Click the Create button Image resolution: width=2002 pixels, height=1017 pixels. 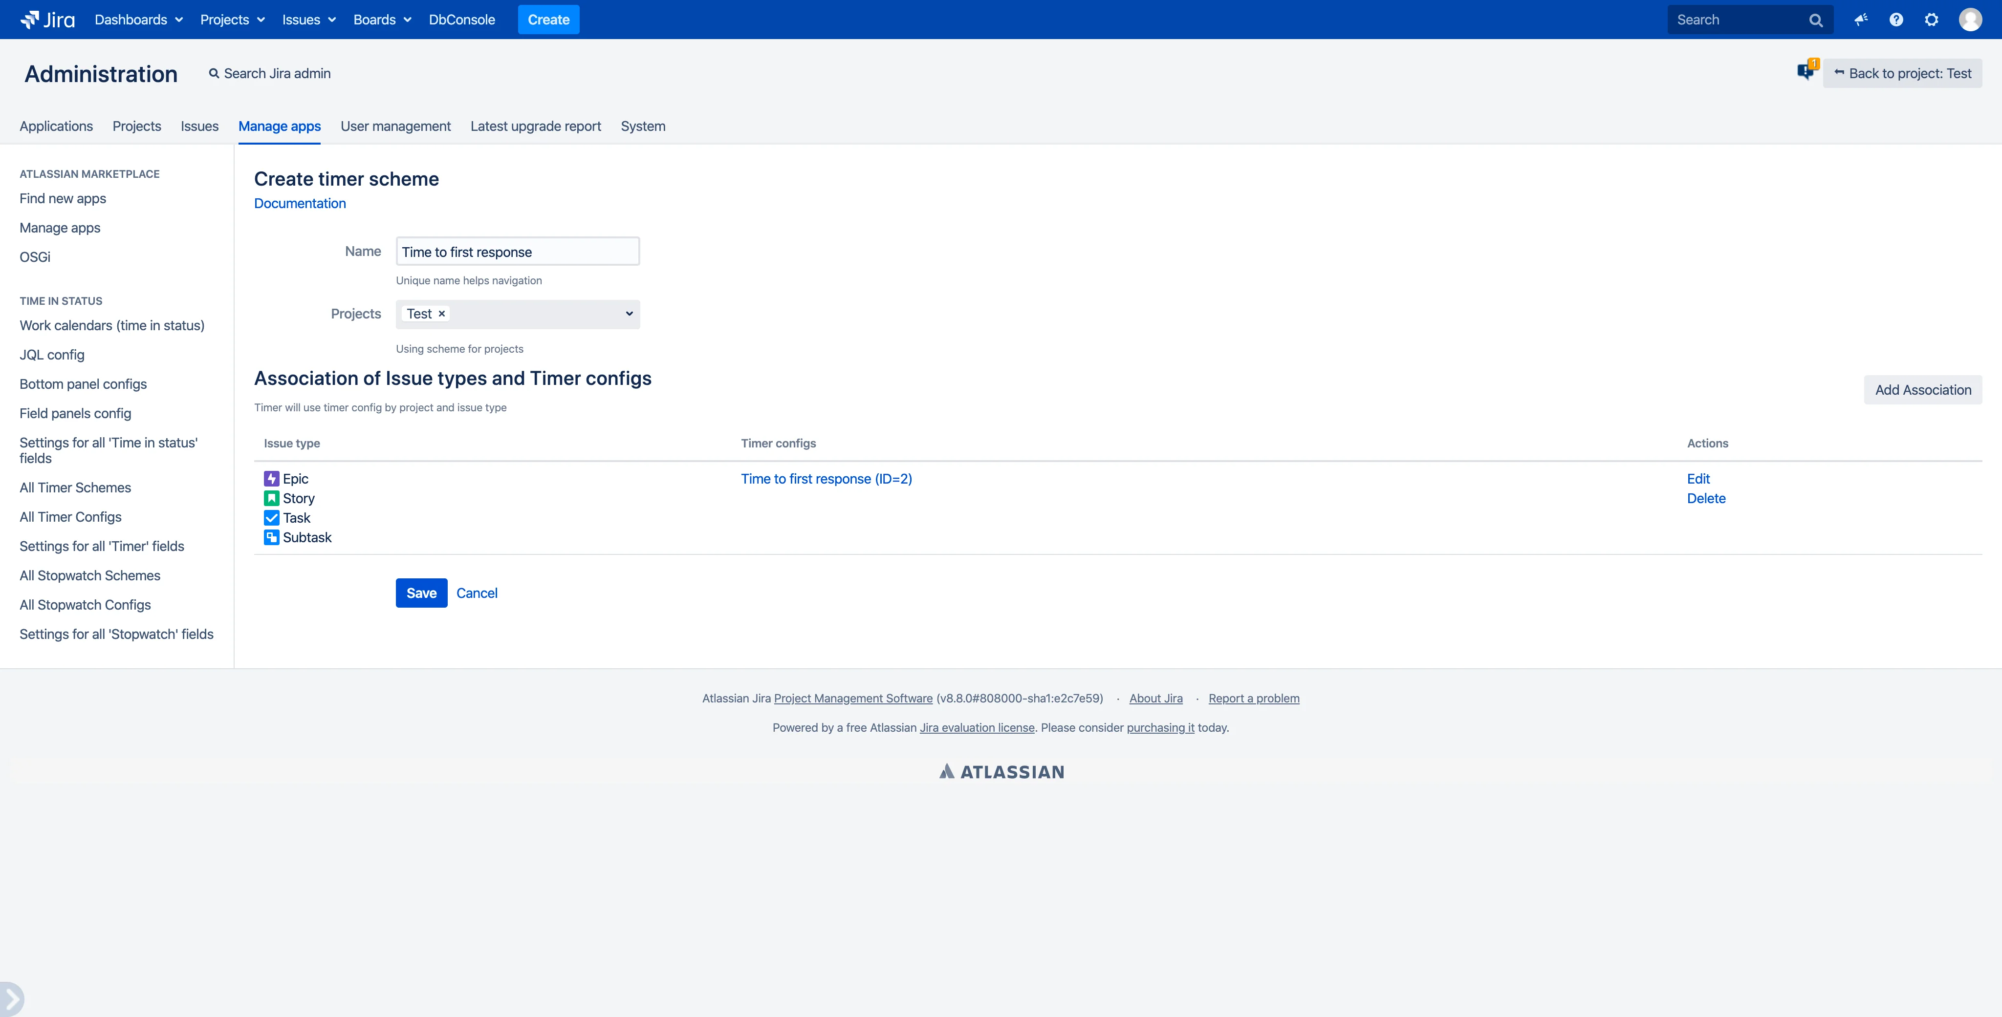(549, 20)
